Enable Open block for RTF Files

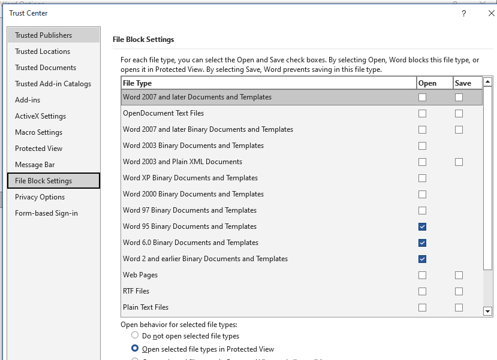422,291
